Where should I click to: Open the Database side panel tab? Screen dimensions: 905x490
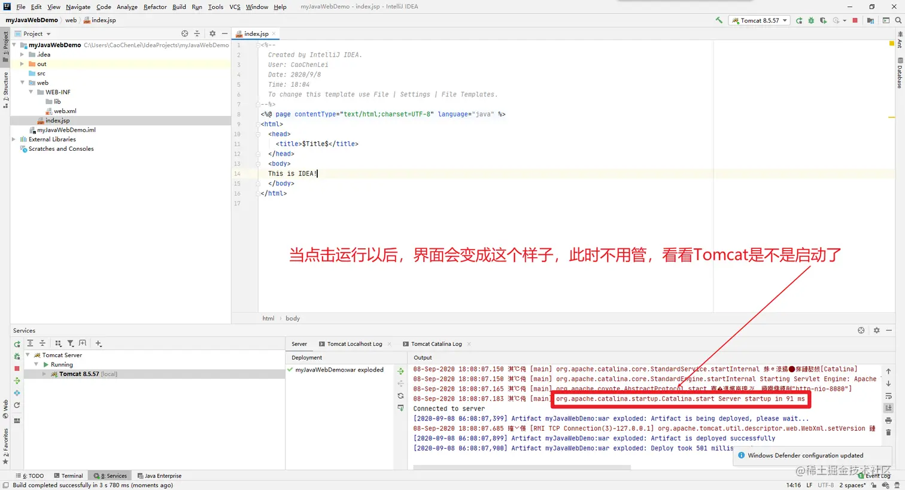(900, 73)
